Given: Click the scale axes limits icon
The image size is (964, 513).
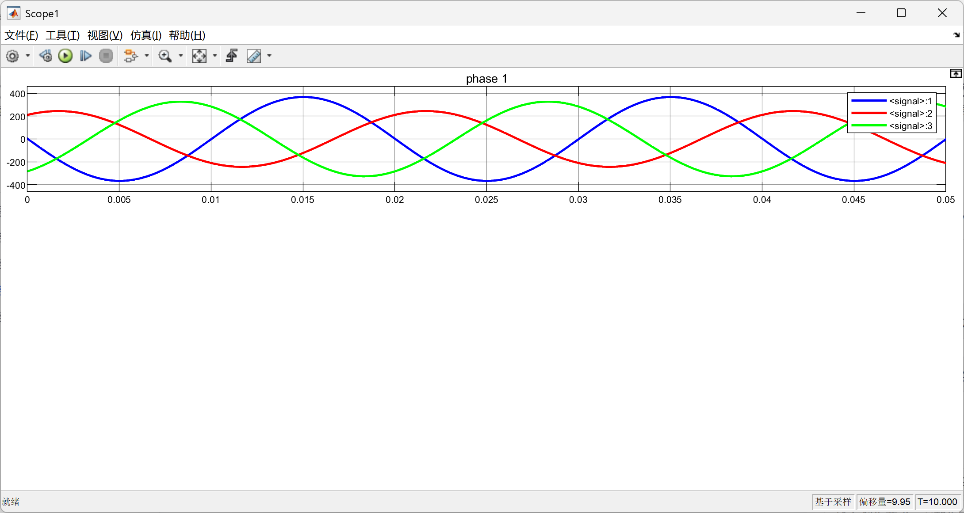Looking at the screenshot, I should click(x=199, y=56).
